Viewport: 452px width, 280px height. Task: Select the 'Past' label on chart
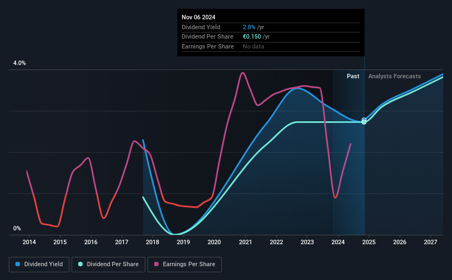(353, 76)
